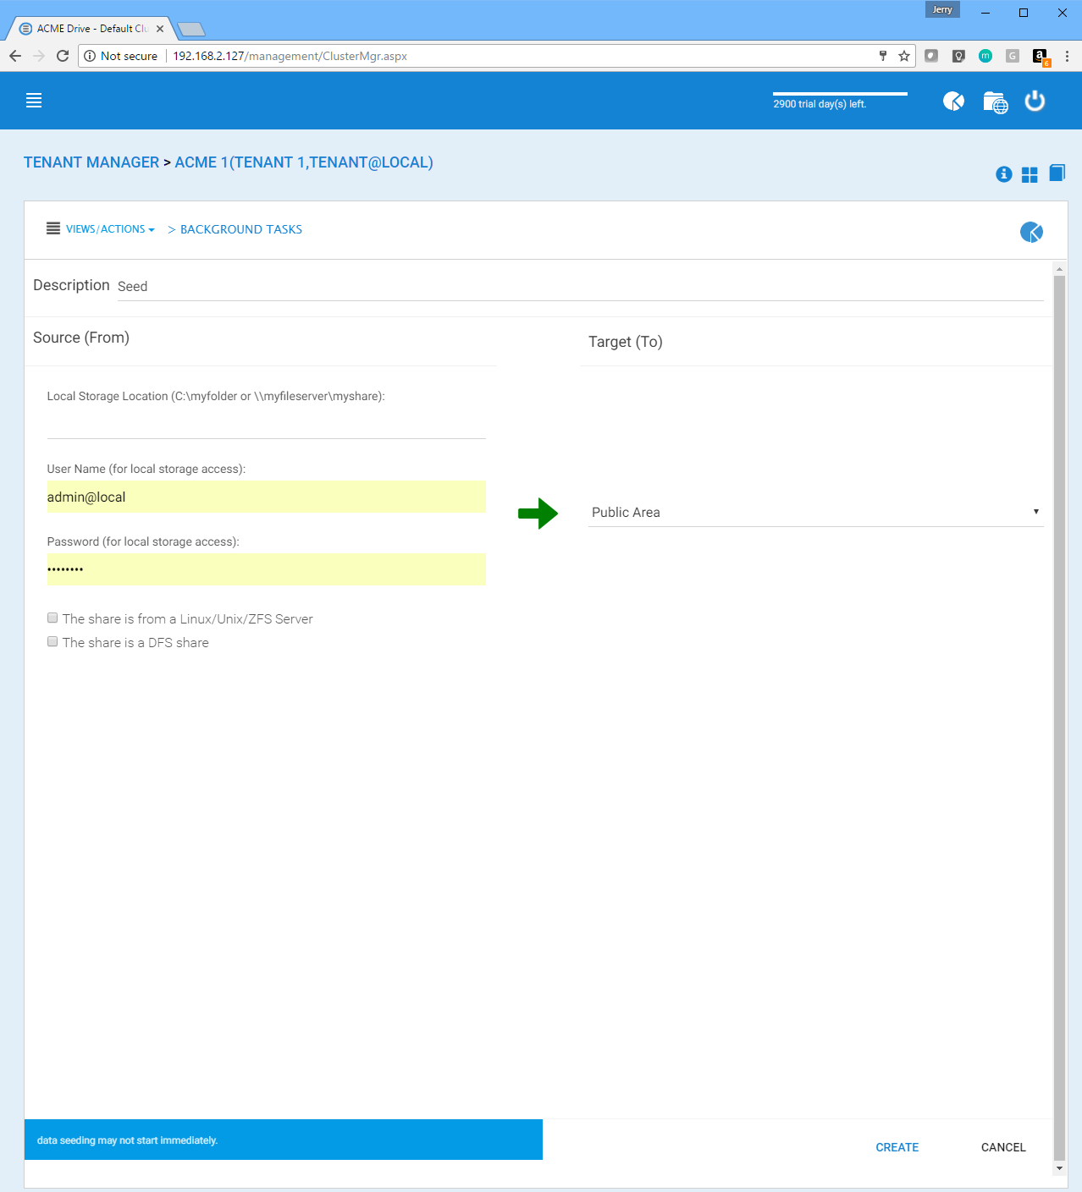Switch to the grid tiles view icon

point(1030,174)
